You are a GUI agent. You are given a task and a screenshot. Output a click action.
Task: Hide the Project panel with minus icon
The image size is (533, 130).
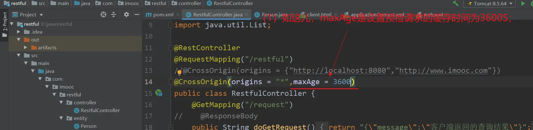(137, 14)
